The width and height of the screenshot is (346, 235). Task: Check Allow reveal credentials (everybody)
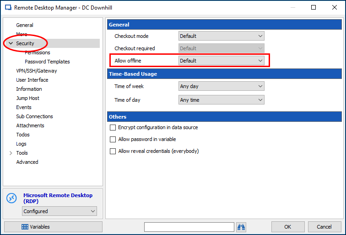click(113, 151)
